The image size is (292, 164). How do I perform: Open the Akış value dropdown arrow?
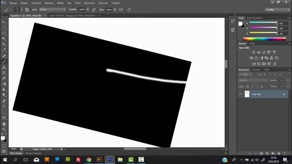point(115,10)
